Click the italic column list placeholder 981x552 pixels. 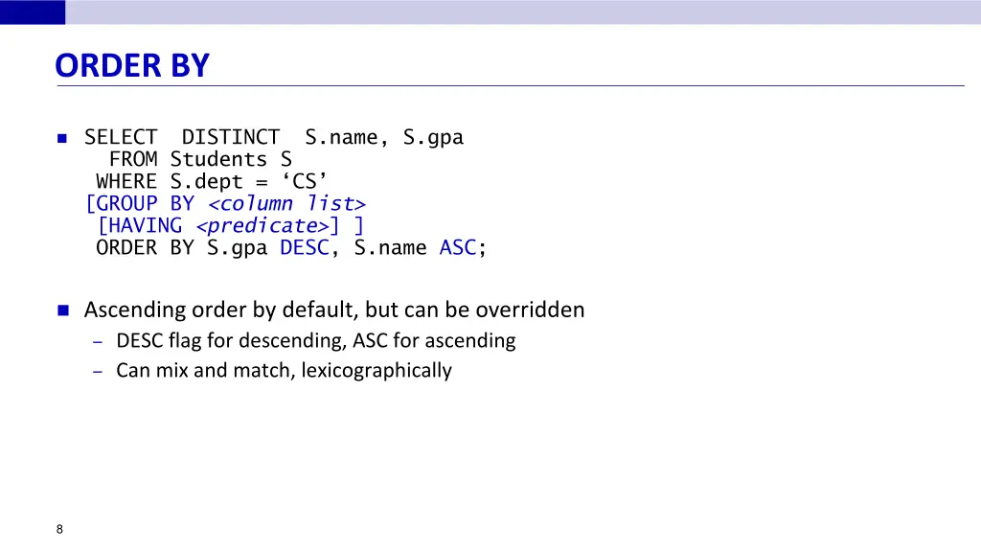[286, 204]
